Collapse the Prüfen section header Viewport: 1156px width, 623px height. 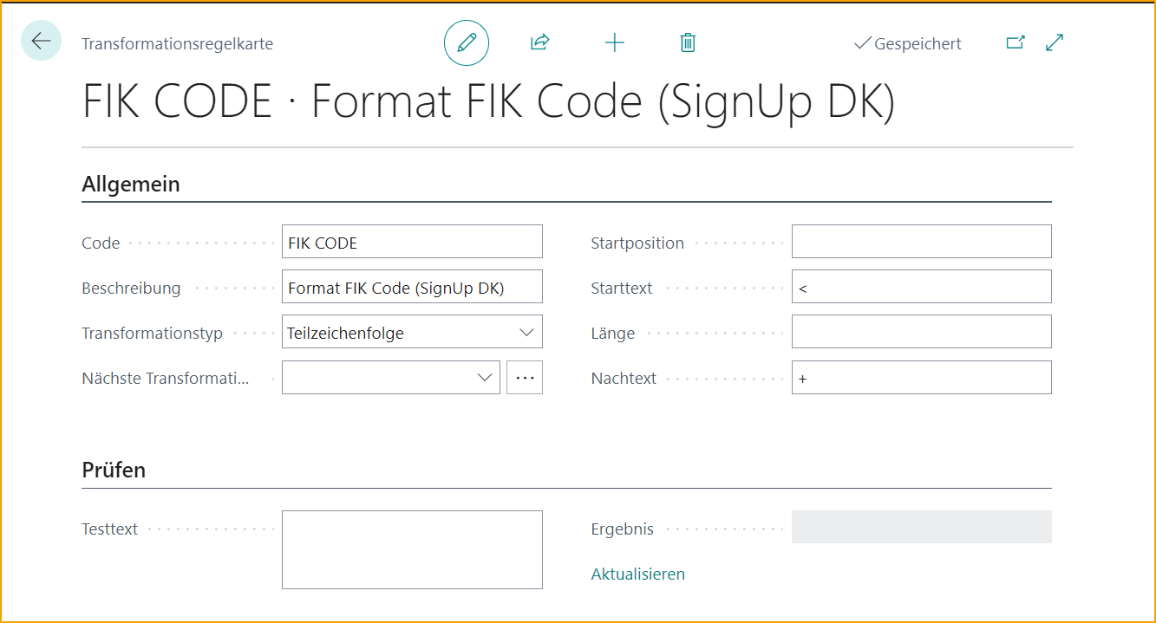pos(114,470)
